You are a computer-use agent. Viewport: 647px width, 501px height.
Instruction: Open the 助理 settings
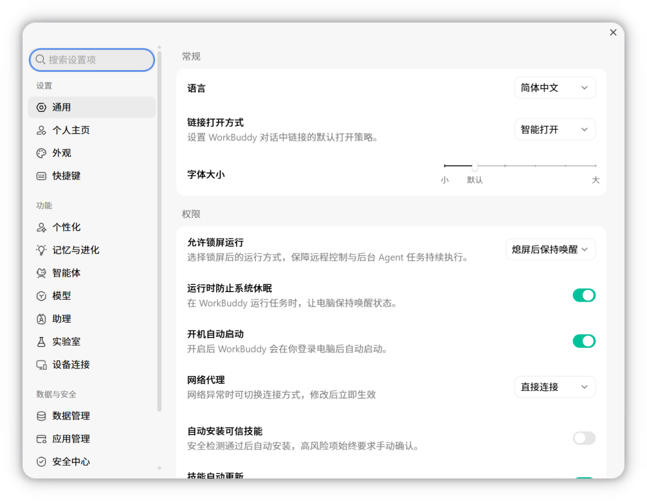pos(92,319)
